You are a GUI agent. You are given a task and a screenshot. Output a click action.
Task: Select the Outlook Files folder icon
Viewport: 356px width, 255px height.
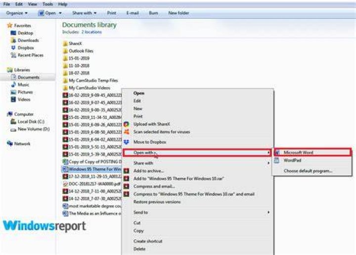[65, 51]
